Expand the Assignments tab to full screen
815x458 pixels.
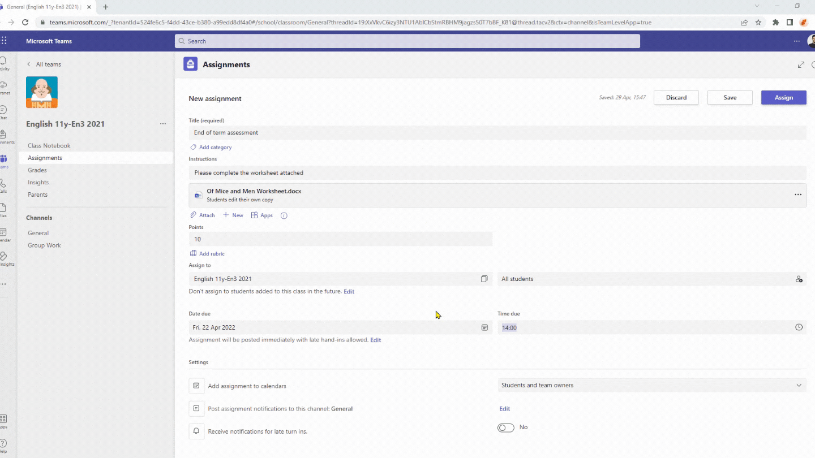[x=801, y=65]
